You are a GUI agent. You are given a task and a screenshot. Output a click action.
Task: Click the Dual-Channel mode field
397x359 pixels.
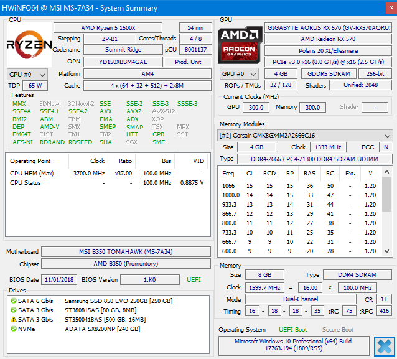coord(301,299)
